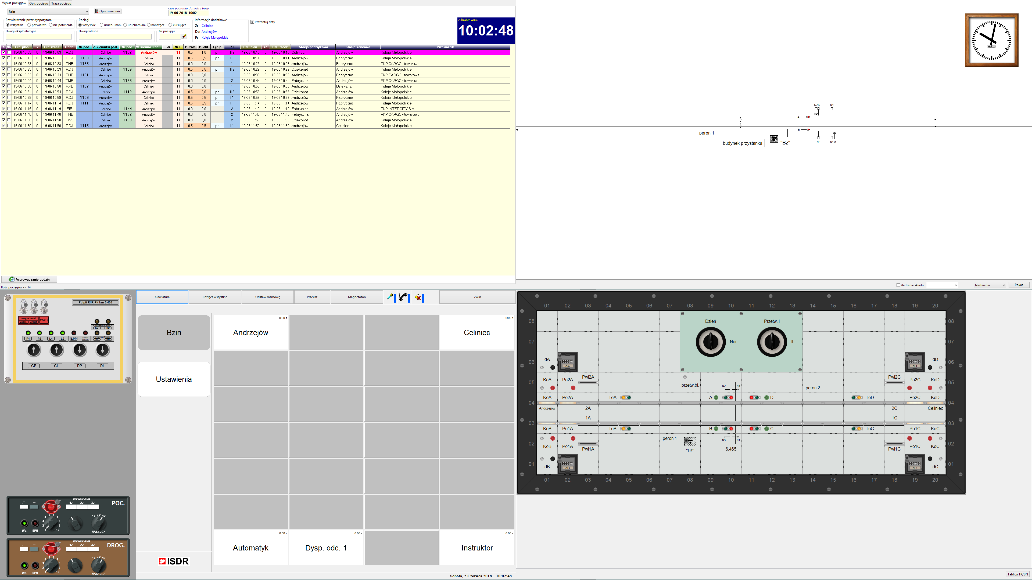Turn the Dzień/Noc rotary switch
Image resolution: width=1032 pixels, height=580 pixels.
coord(710,342)
